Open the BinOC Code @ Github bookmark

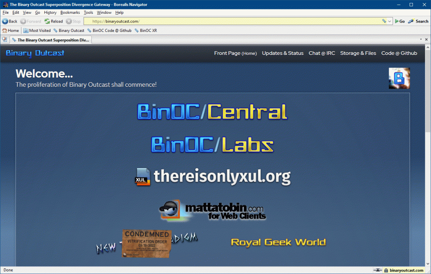pos(109,31)
